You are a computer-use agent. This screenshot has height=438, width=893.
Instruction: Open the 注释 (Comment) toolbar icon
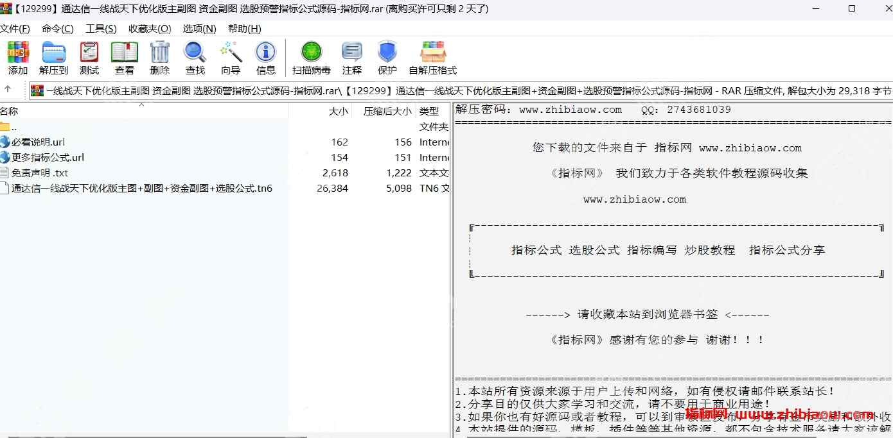tap(352, 58)
